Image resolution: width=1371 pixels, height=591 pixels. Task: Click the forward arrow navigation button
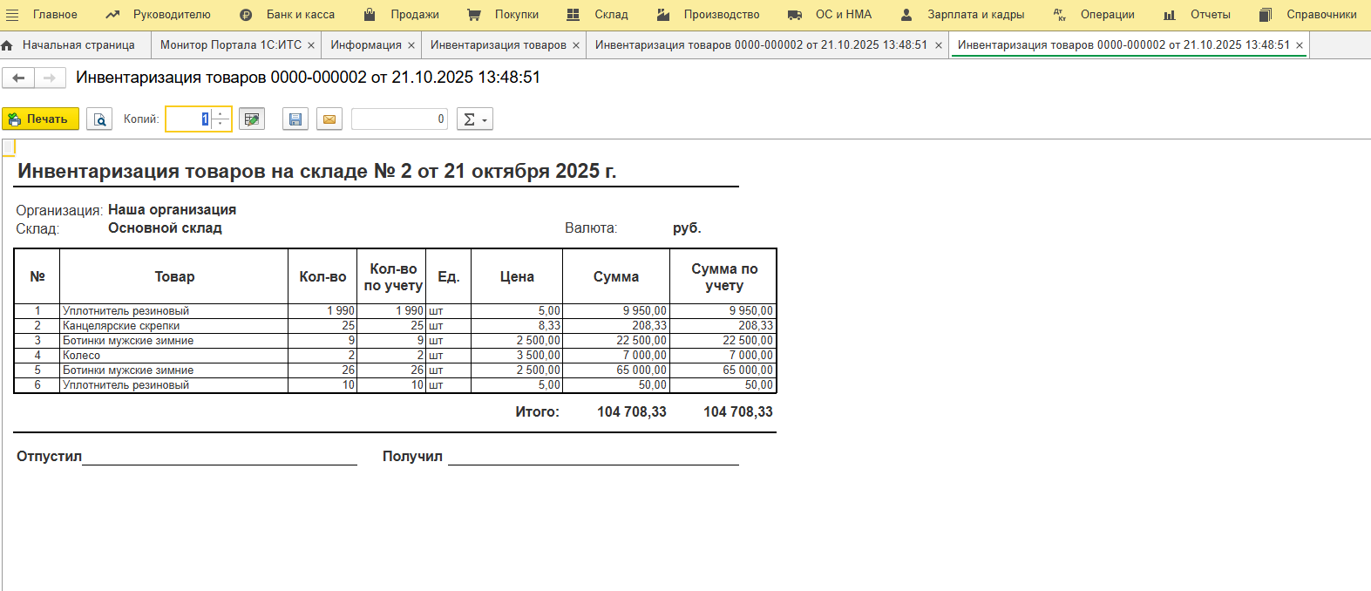tap(50, 78)
